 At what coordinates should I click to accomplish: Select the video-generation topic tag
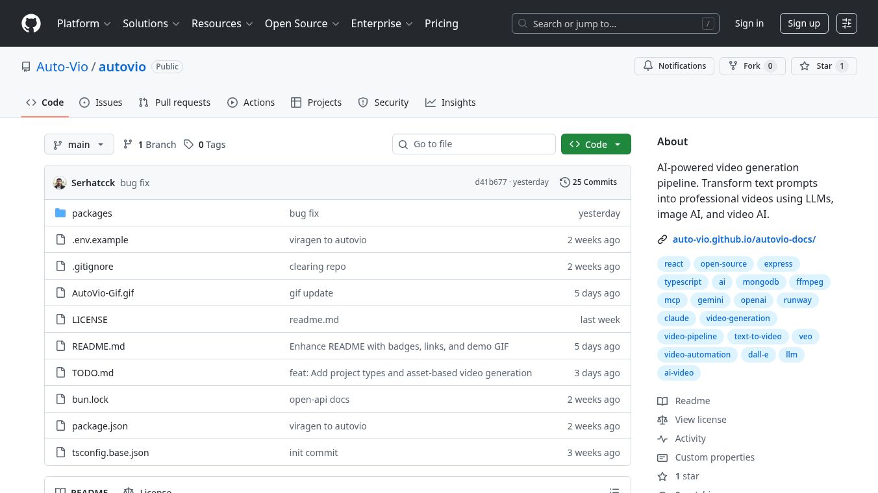pos(737,319)
